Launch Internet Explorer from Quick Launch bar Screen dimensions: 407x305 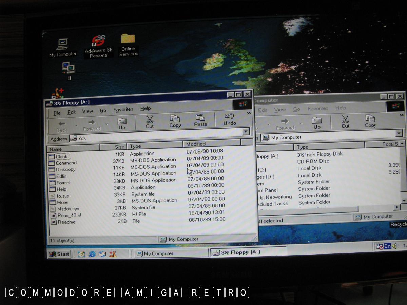pyautogui.click(x=92, y=254)
